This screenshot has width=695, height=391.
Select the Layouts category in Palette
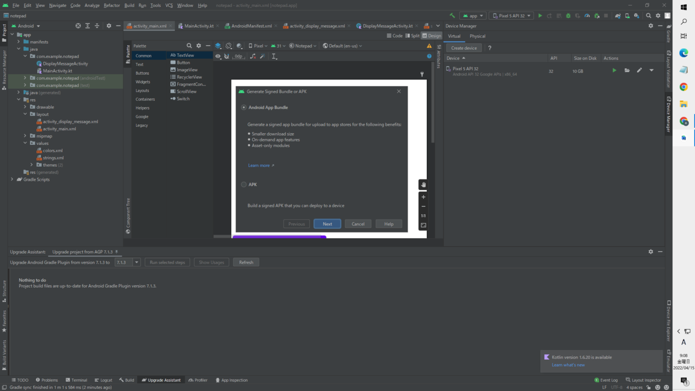point(142,90)
